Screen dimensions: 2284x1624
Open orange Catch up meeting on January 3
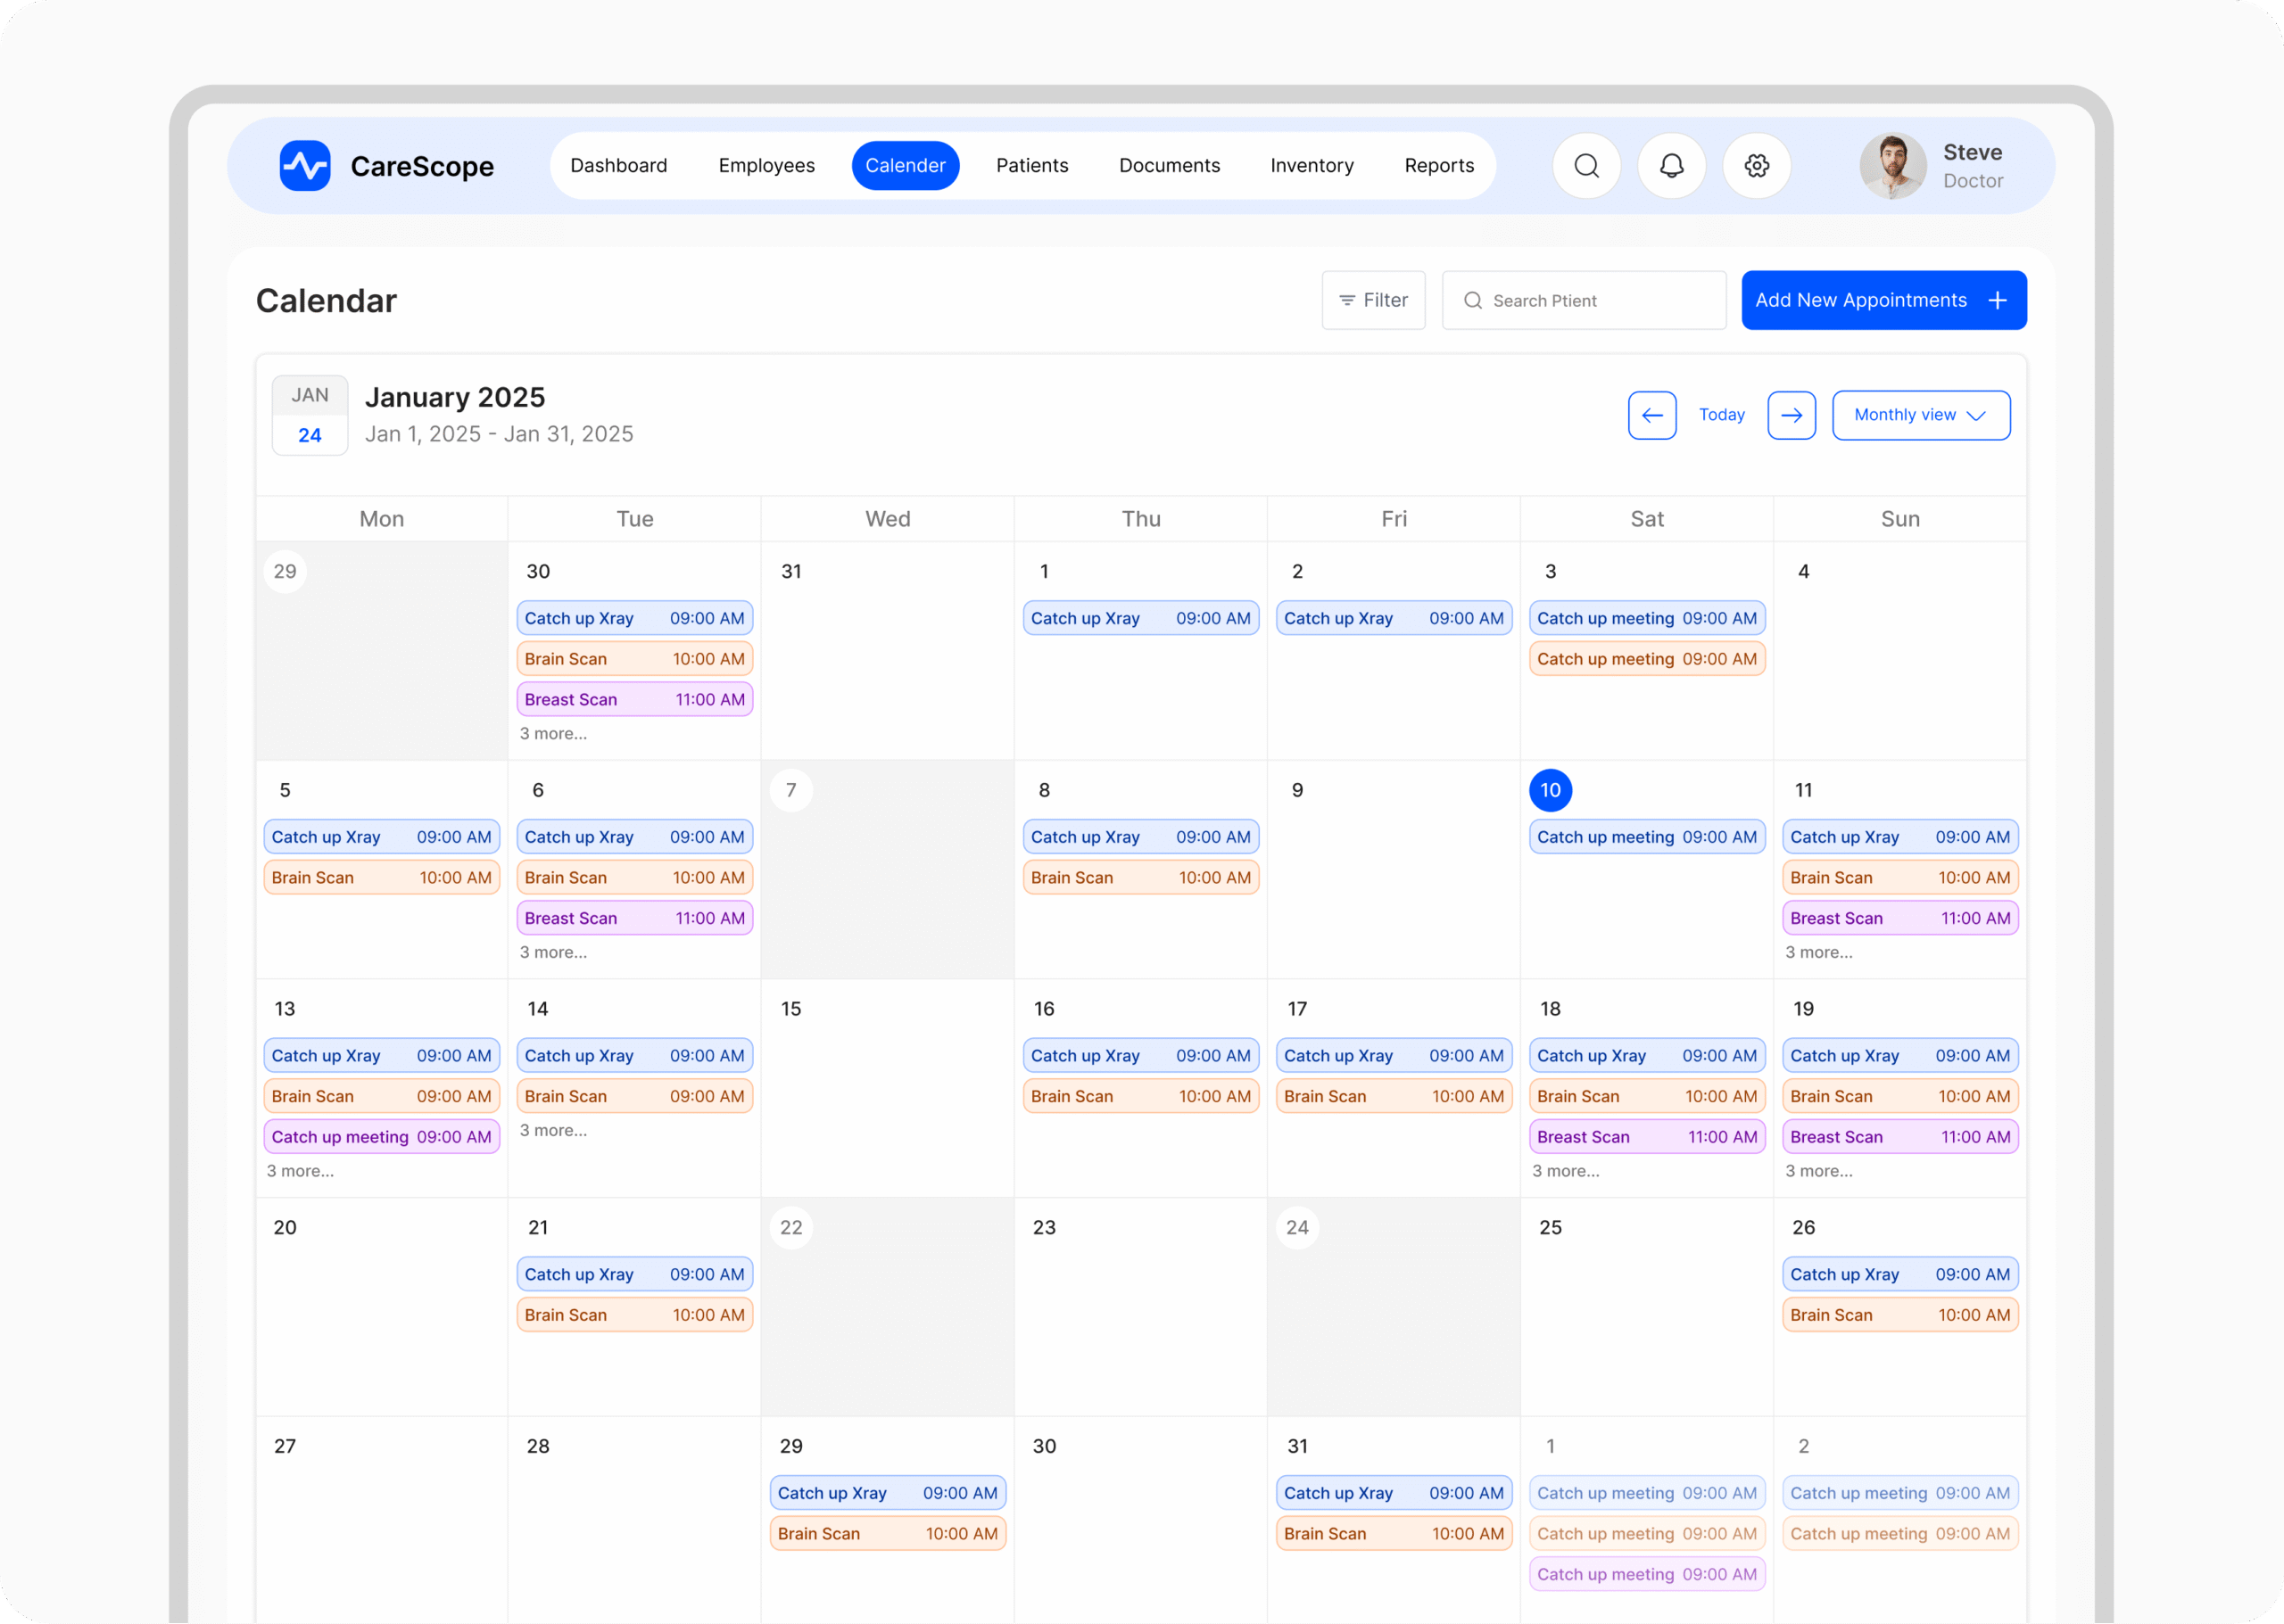point(1647,659)
